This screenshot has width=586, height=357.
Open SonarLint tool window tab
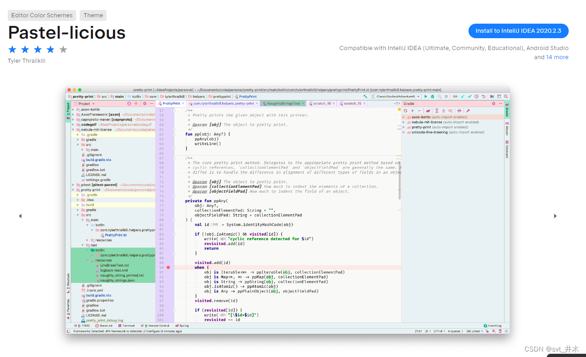(103, 326)
